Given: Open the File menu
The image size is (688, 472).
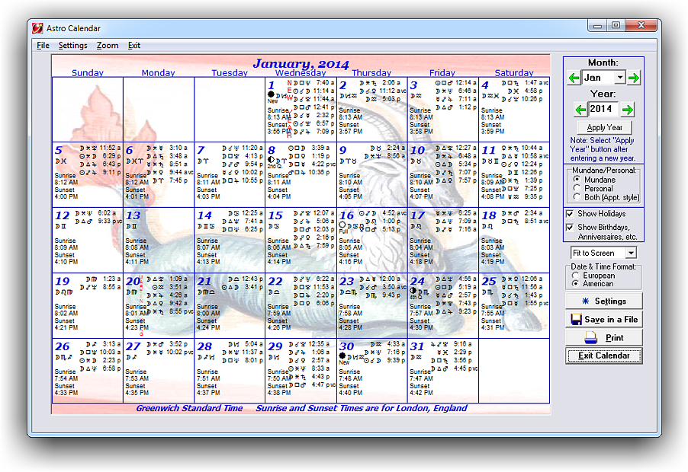Looking at the screenshot, I should pos(43,45).
